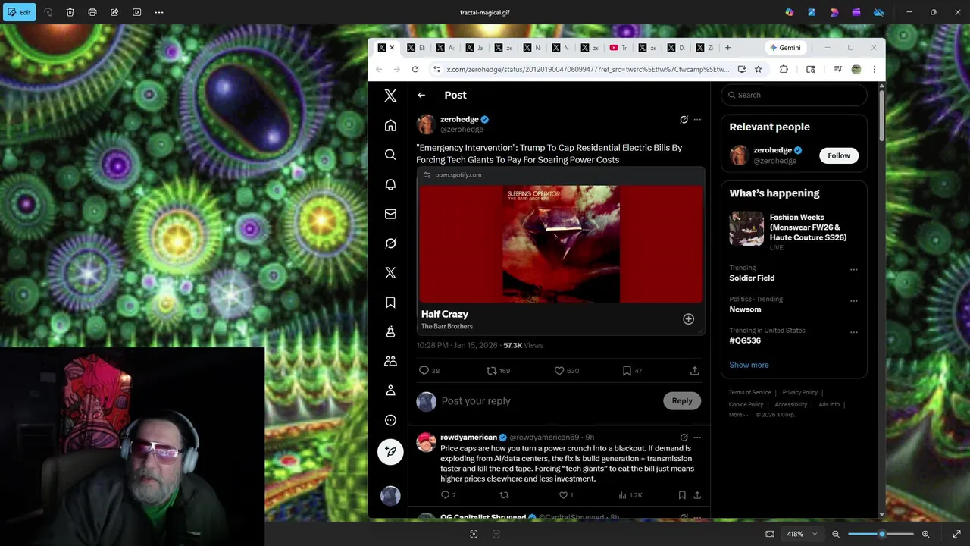The width and height of the screenshot is (970, 546).
Task: Delete image with Photos trash icon
Action: click(70, 12)
